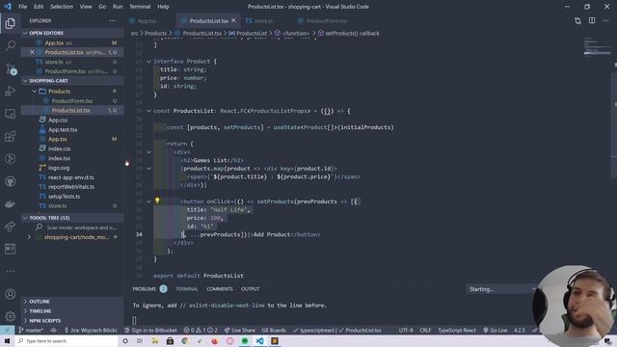Screen dimensions: 617x347
Task: Open Sublime Text from the taskbar
Action: click(275, 340)
